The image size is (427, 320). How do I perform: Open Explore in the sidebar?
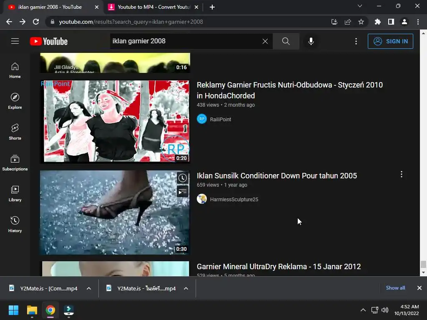15,101
